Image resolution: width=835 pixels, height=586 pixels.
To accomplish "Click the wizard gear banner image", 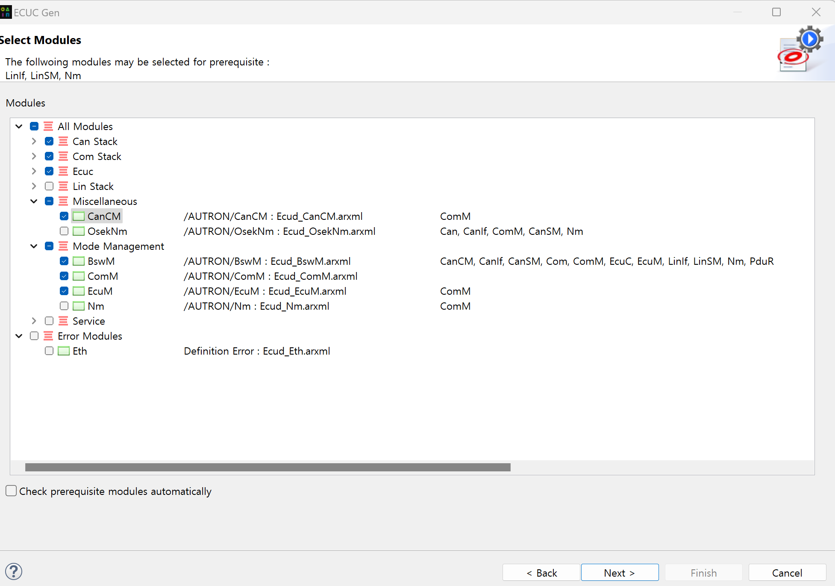I will pos(801,49).
